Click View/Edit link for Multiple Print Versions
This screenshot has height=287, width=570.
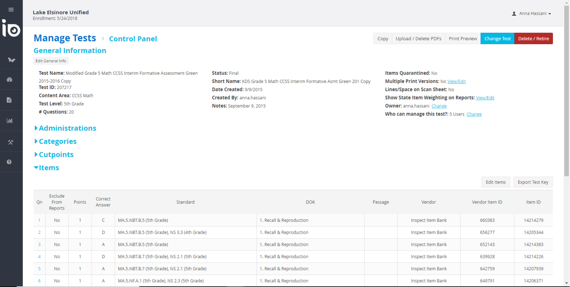point(456,81)
